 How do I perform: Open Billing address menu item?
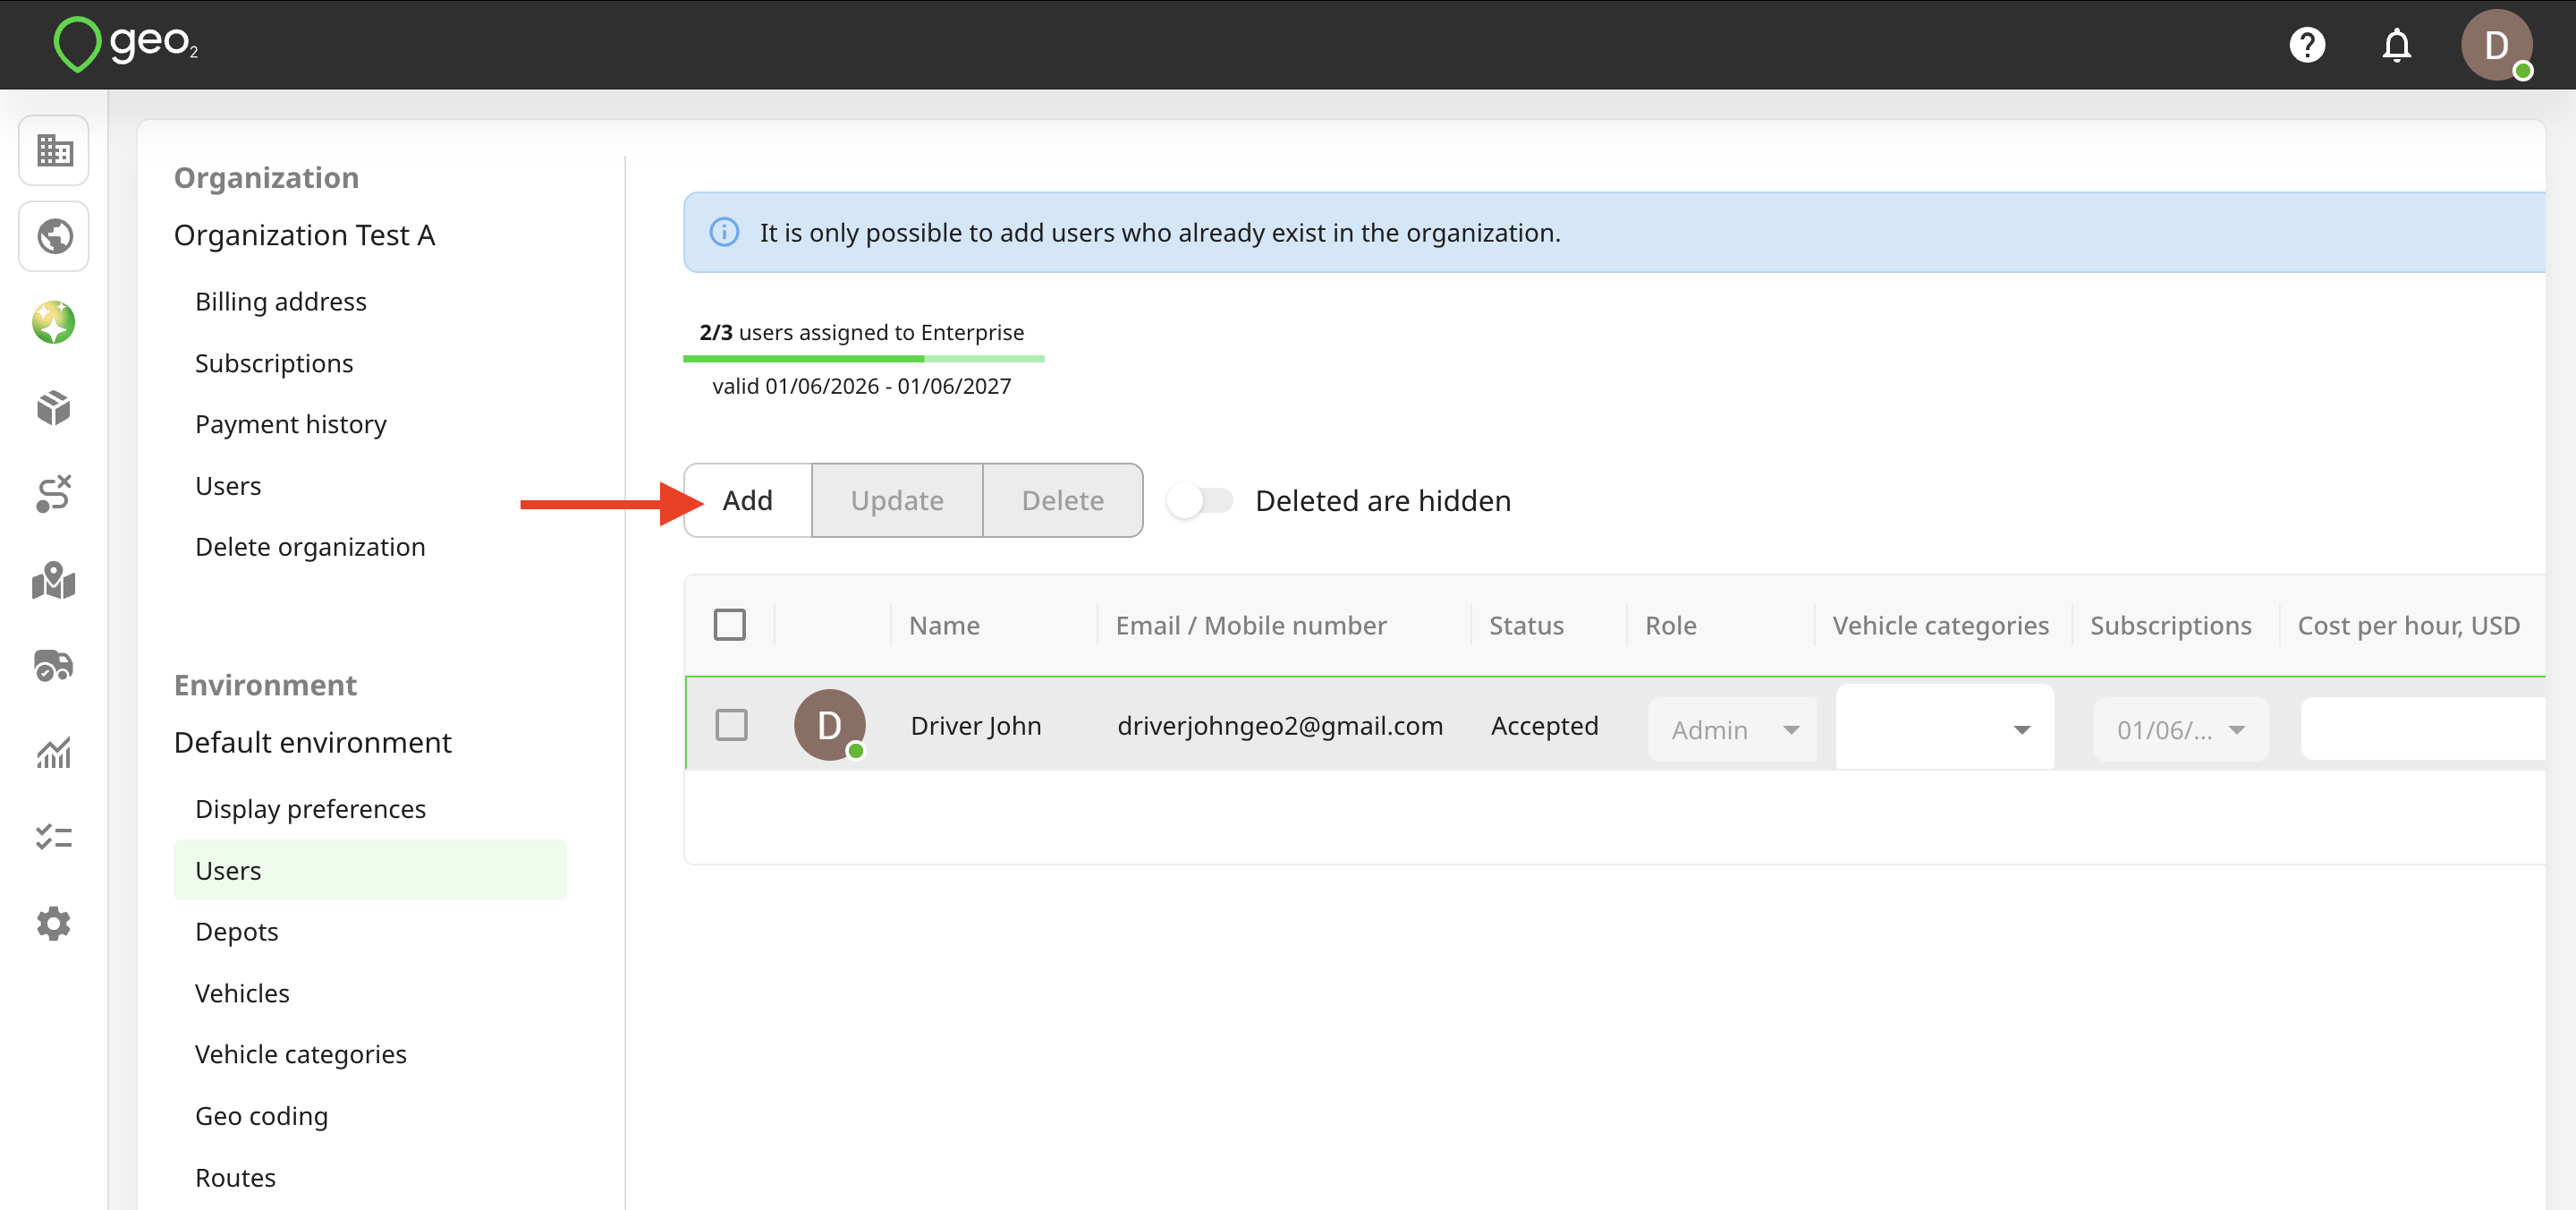tap(281, 302)
